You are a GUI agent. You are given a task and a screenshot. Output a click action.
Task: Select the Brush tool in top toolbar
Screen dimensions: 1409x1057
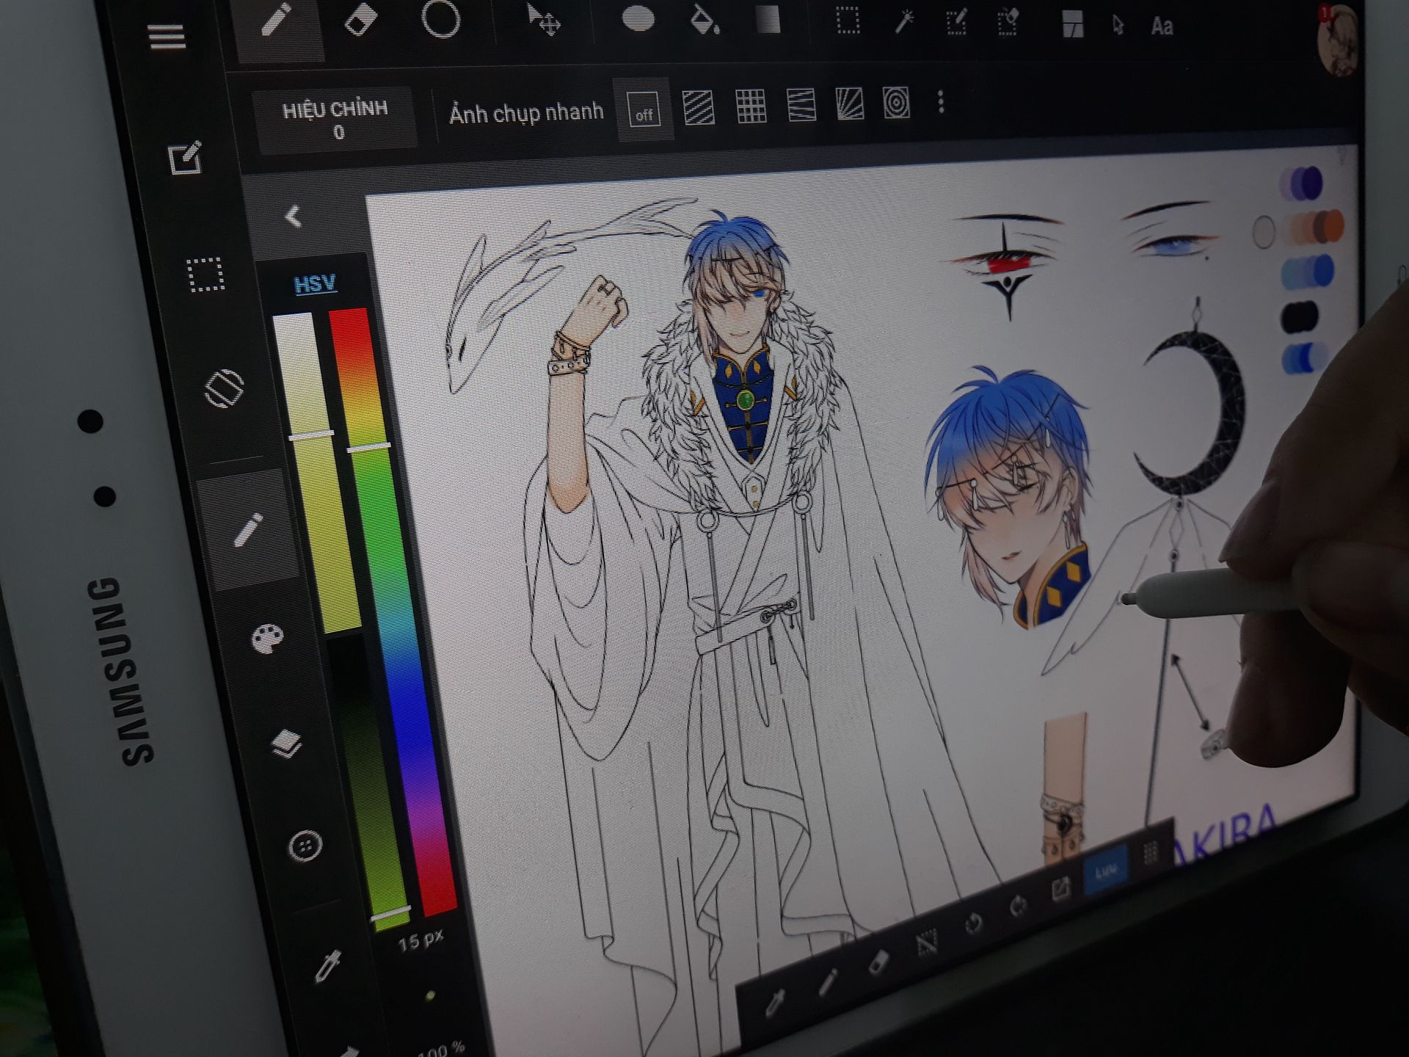pos(277,20)
